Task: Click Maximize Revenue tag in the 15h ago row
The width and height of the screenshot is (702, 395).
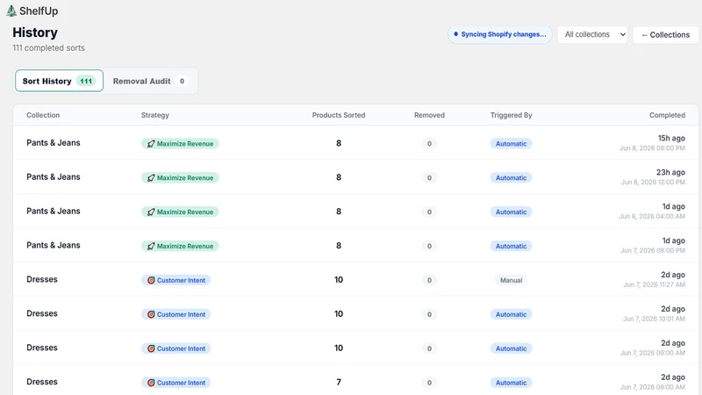Action: pyautogui.click(x=180, y=144)
